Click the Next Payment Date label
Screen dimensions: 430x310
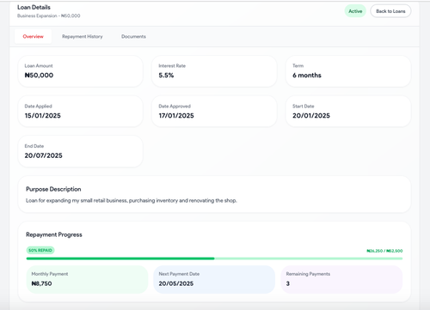click(179, 274)
